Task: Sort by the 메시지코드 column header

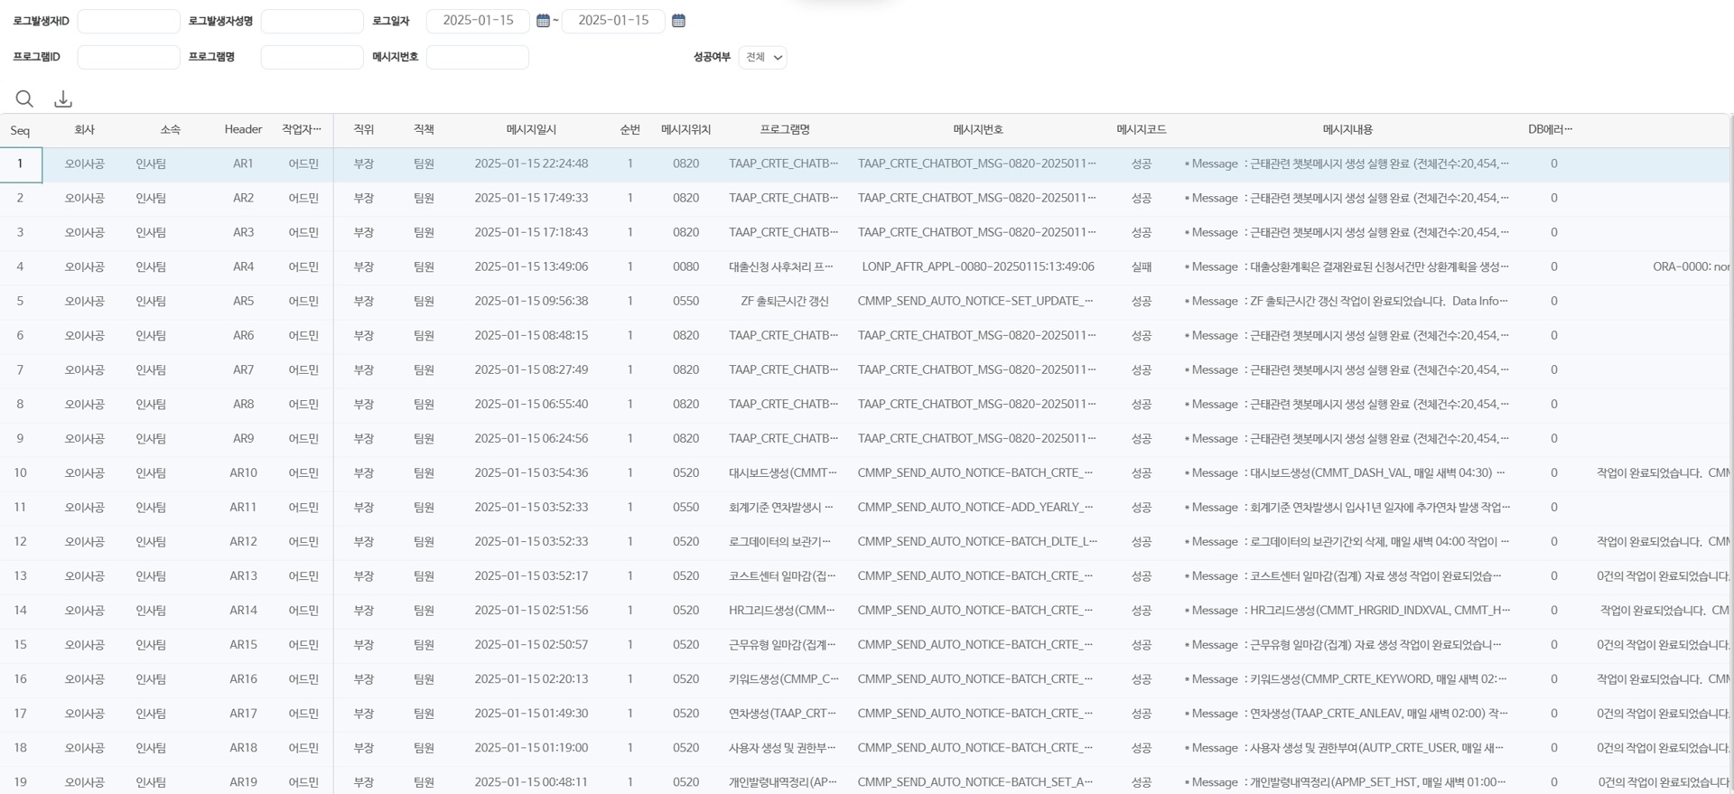Action: [1142, 130]
